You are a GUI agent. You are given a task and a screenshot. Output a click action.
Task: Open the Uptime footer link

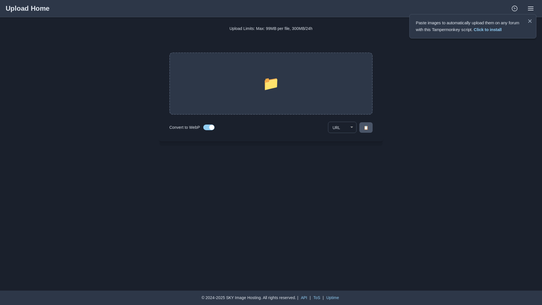point(333,298)
